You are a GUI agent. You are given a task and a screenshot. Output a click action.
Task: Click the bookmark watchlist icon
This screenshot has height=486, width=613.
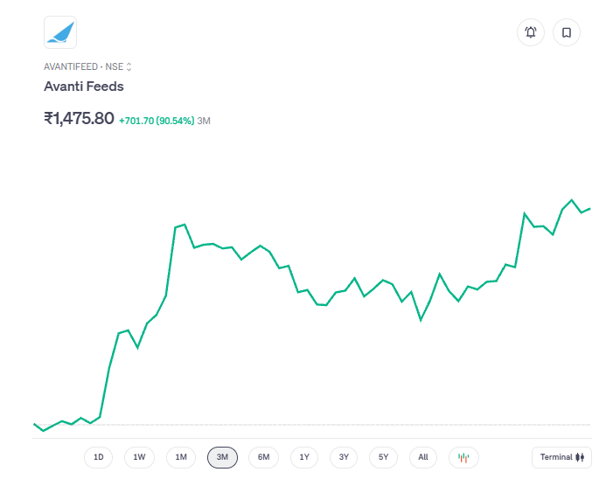(x=567, y=32)
